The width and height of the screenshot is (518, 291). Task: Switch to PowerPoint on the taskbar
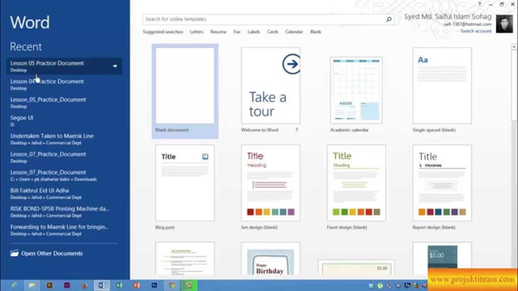[x=136, y=285]
